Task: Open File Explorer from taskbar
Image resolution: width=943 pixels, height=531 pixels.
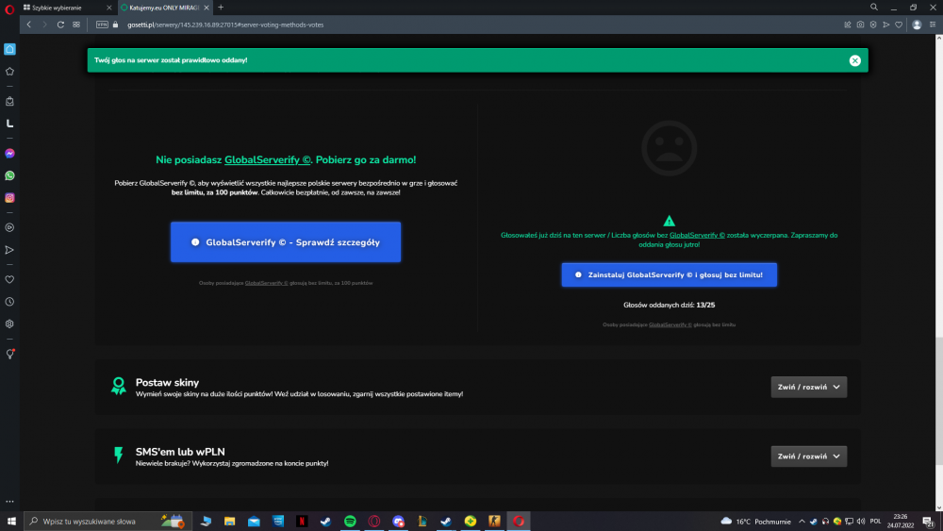Action: pyautogui.click(x=230, y=522)
